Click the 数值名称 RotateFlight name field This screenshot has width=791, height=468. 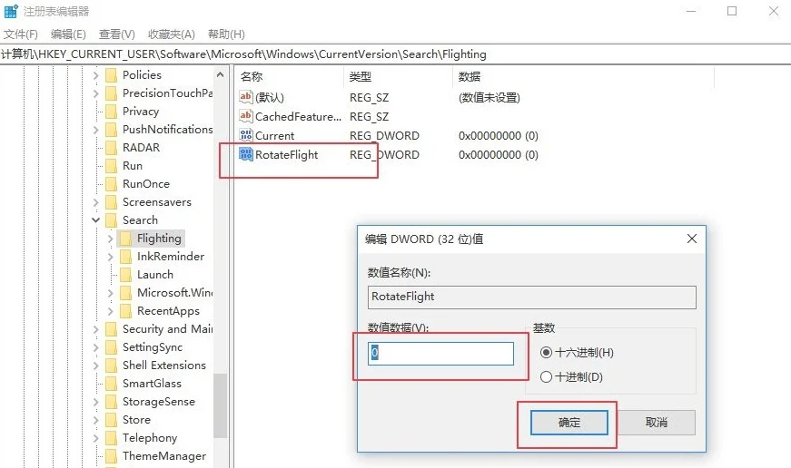[531, 297]
